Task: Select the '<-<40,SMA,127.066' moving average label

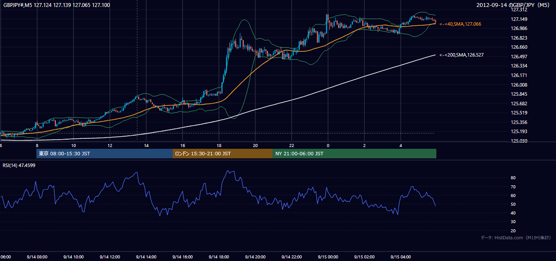Action: tap(460, 24)
